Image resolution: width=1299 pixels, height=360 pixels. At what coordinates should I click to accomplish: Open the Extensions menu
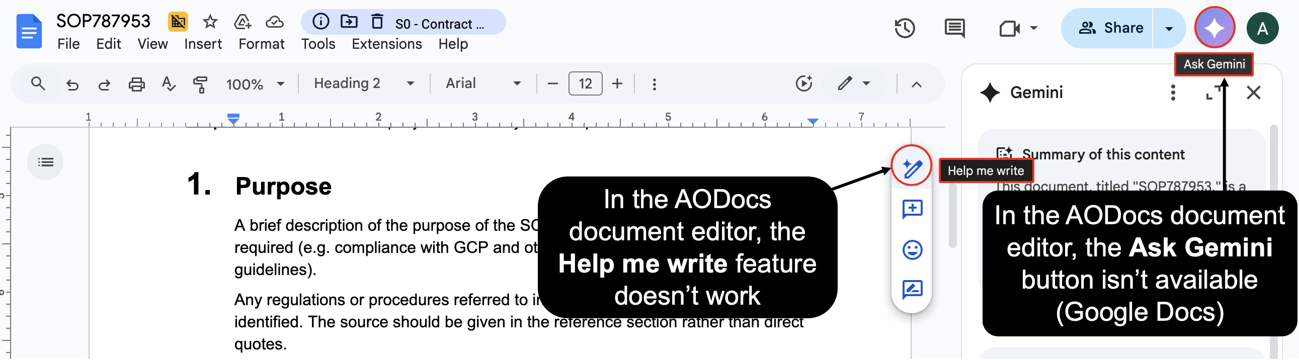pyautogui.click(x=386, y=44)
